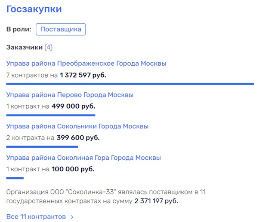259x222 pixels.
Task: Open Управа района Сокольники Города Москвы link
Action: tap(77, 126)
